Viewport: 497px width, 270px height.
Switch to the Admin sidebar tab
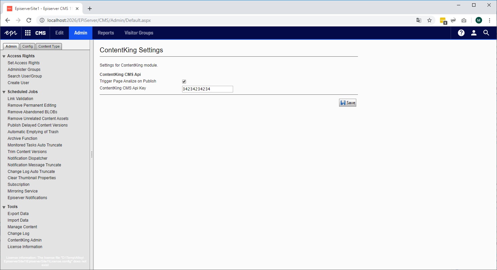[x=11, y=46]
